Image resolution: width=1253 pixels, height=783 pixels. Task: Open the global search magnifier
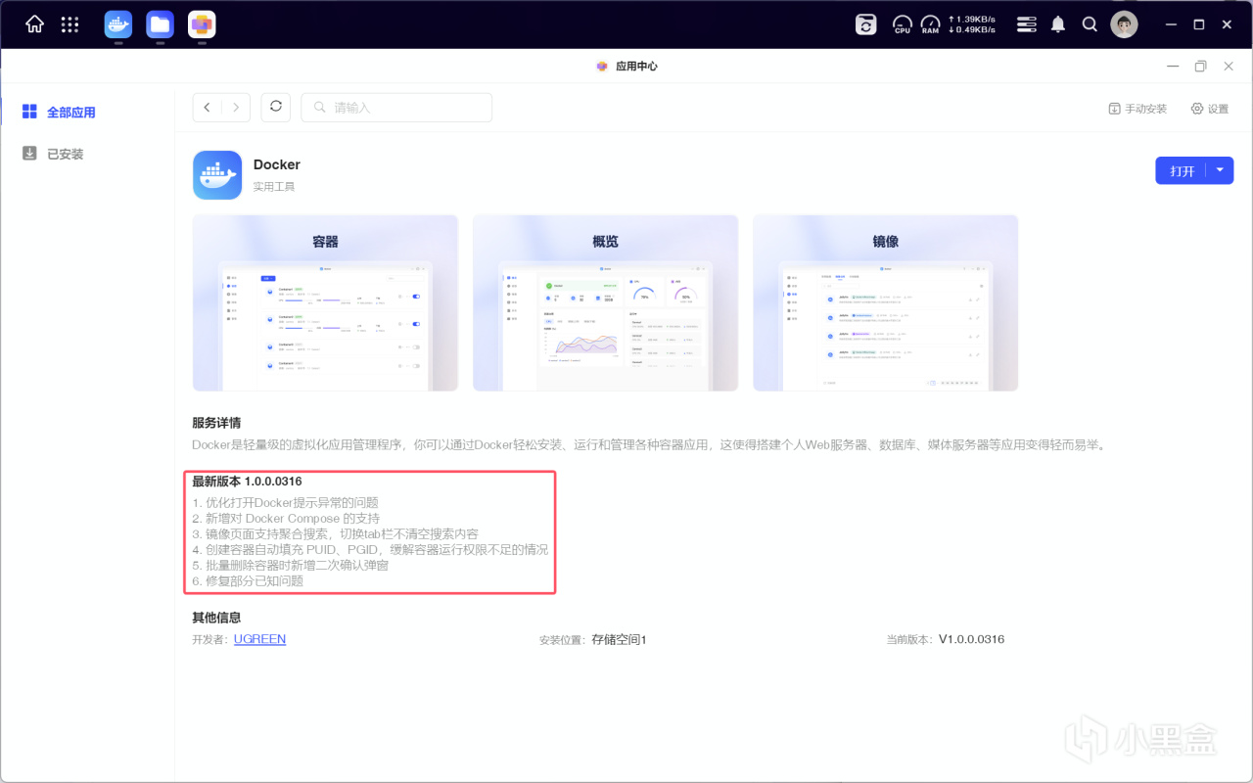[1090, 24]
